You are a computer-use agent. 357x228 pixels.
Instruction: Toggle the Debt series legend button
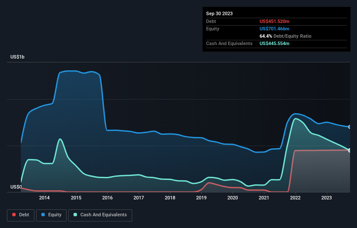tap(21, 215)
